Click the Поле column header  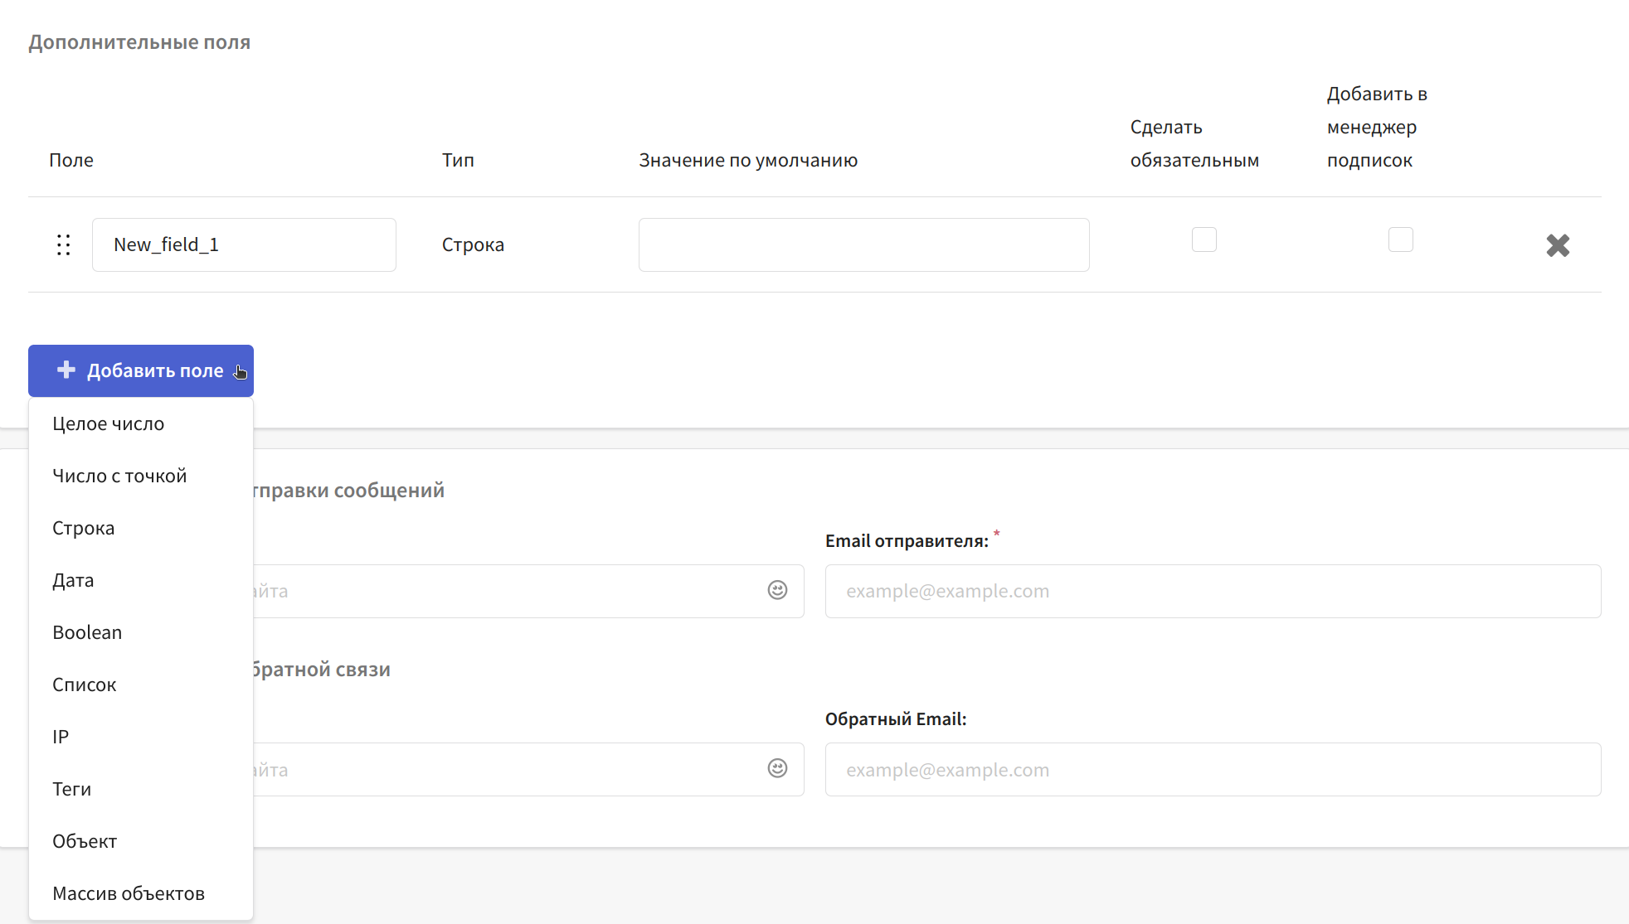71,160
